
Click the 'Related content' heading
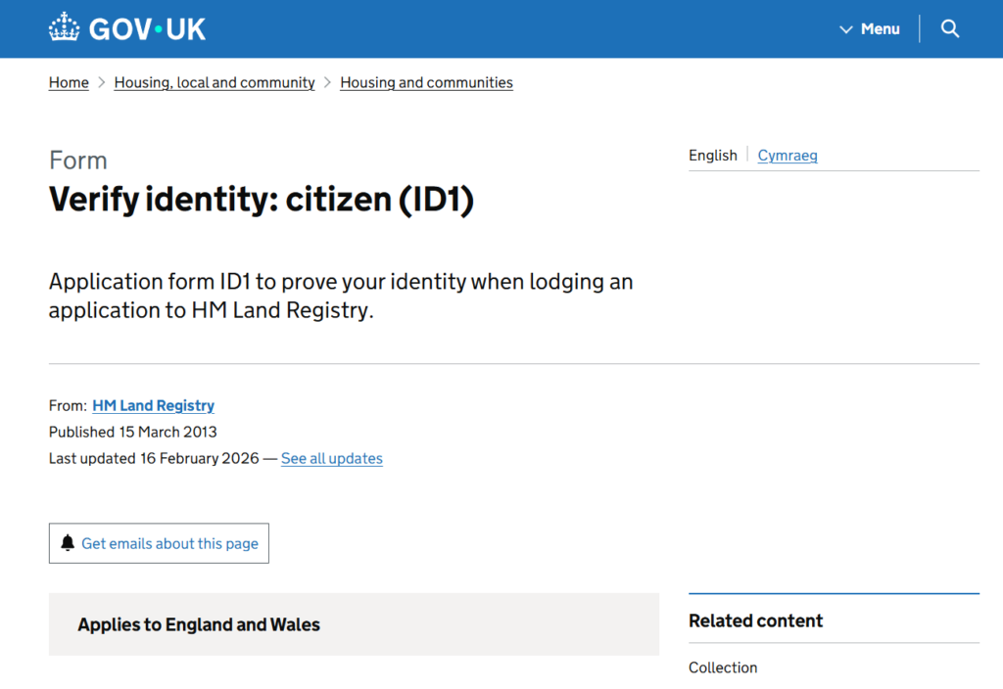click(x=755, y=620)
